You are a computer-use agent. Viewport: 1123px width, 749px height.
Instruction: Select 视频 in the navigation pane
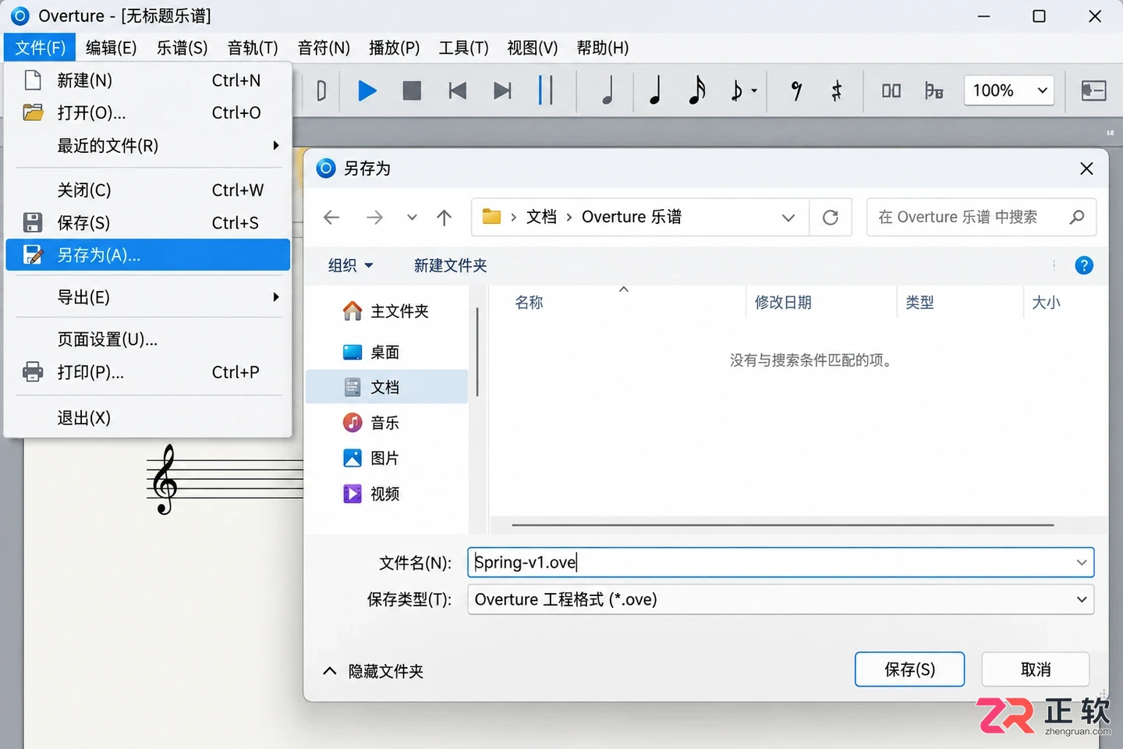386,494
